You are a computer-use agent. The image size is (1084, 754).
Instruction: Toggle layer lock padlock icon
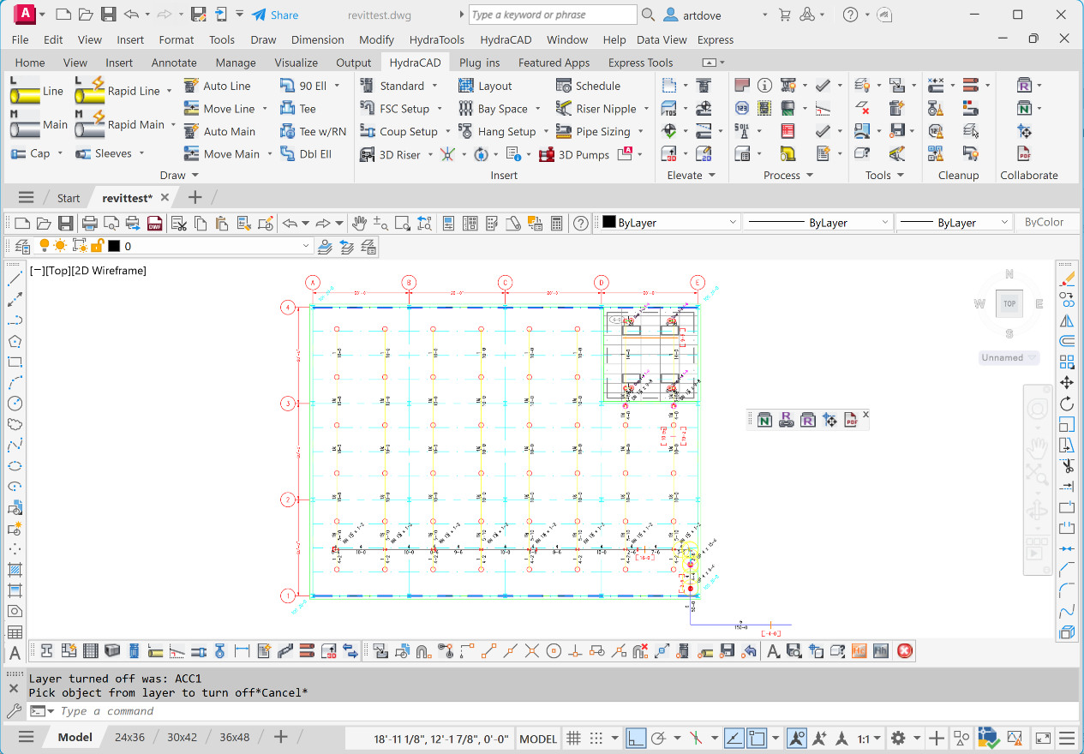[x=97, y=246]
